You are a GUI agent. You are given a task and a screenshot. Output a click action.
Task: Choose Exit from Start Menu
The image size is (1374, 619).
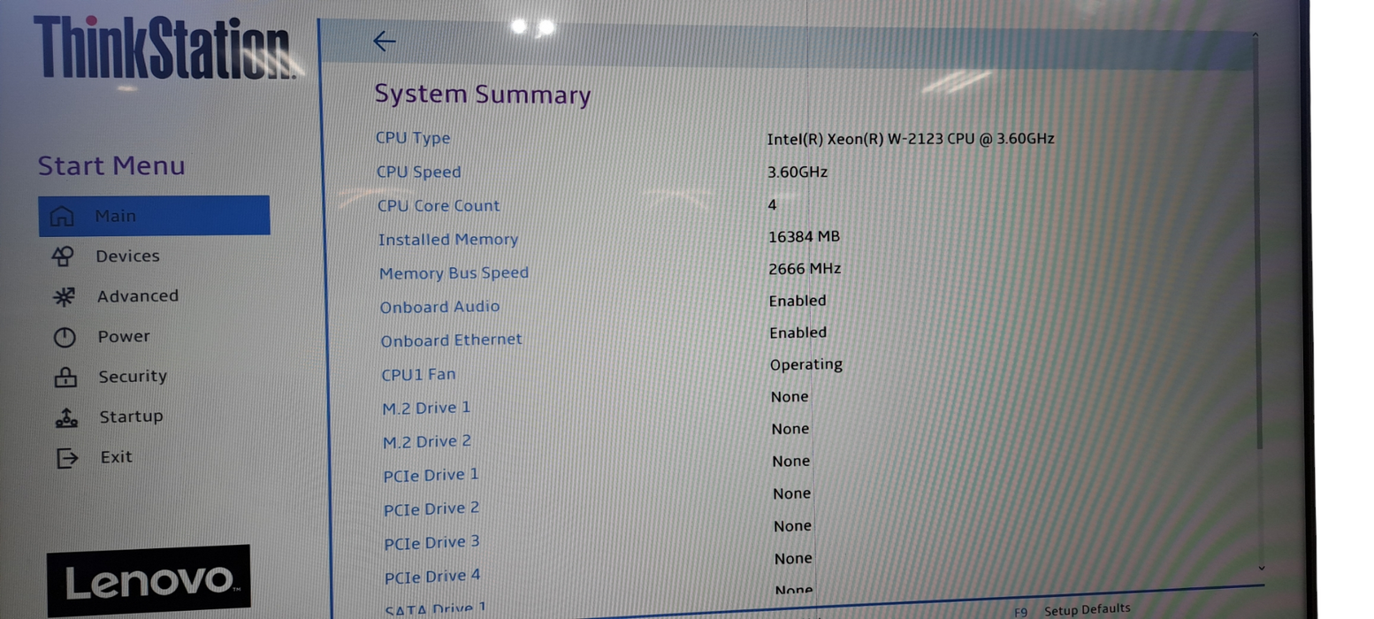pyautogui.click(x=116, y=457)
